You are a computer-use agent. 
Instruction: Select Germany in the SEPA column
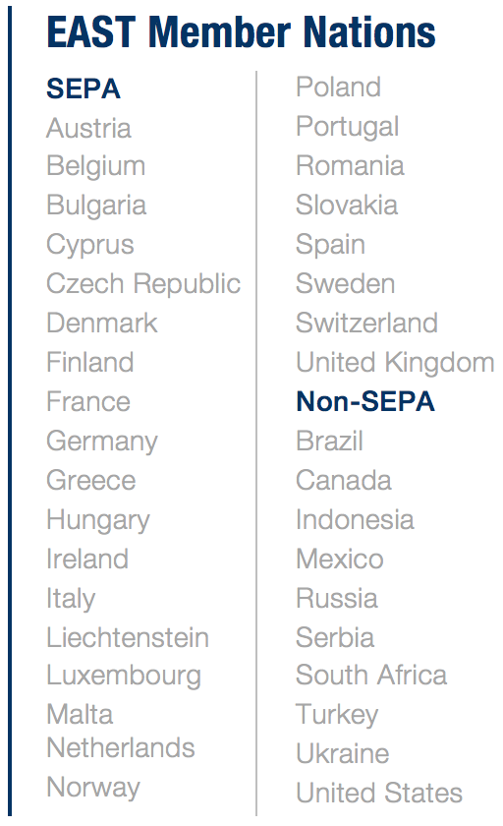coord(102,442)
